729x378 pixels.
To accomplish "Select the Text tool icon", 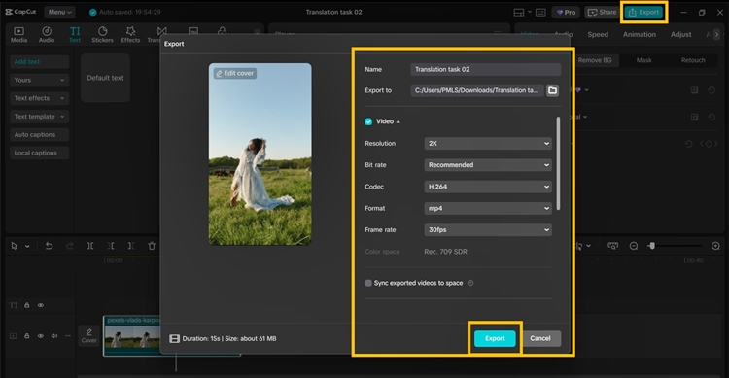I will click(x=75, y=34).
